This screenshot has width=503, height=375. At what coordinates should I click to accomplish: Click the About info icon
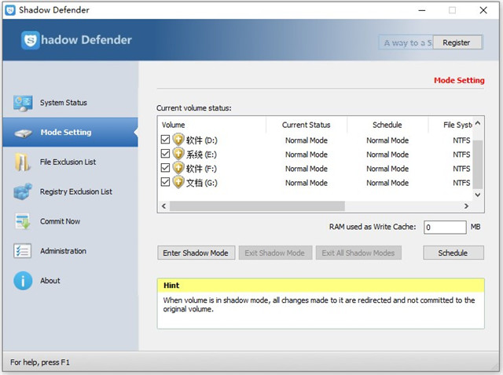[x=23, y=281]
